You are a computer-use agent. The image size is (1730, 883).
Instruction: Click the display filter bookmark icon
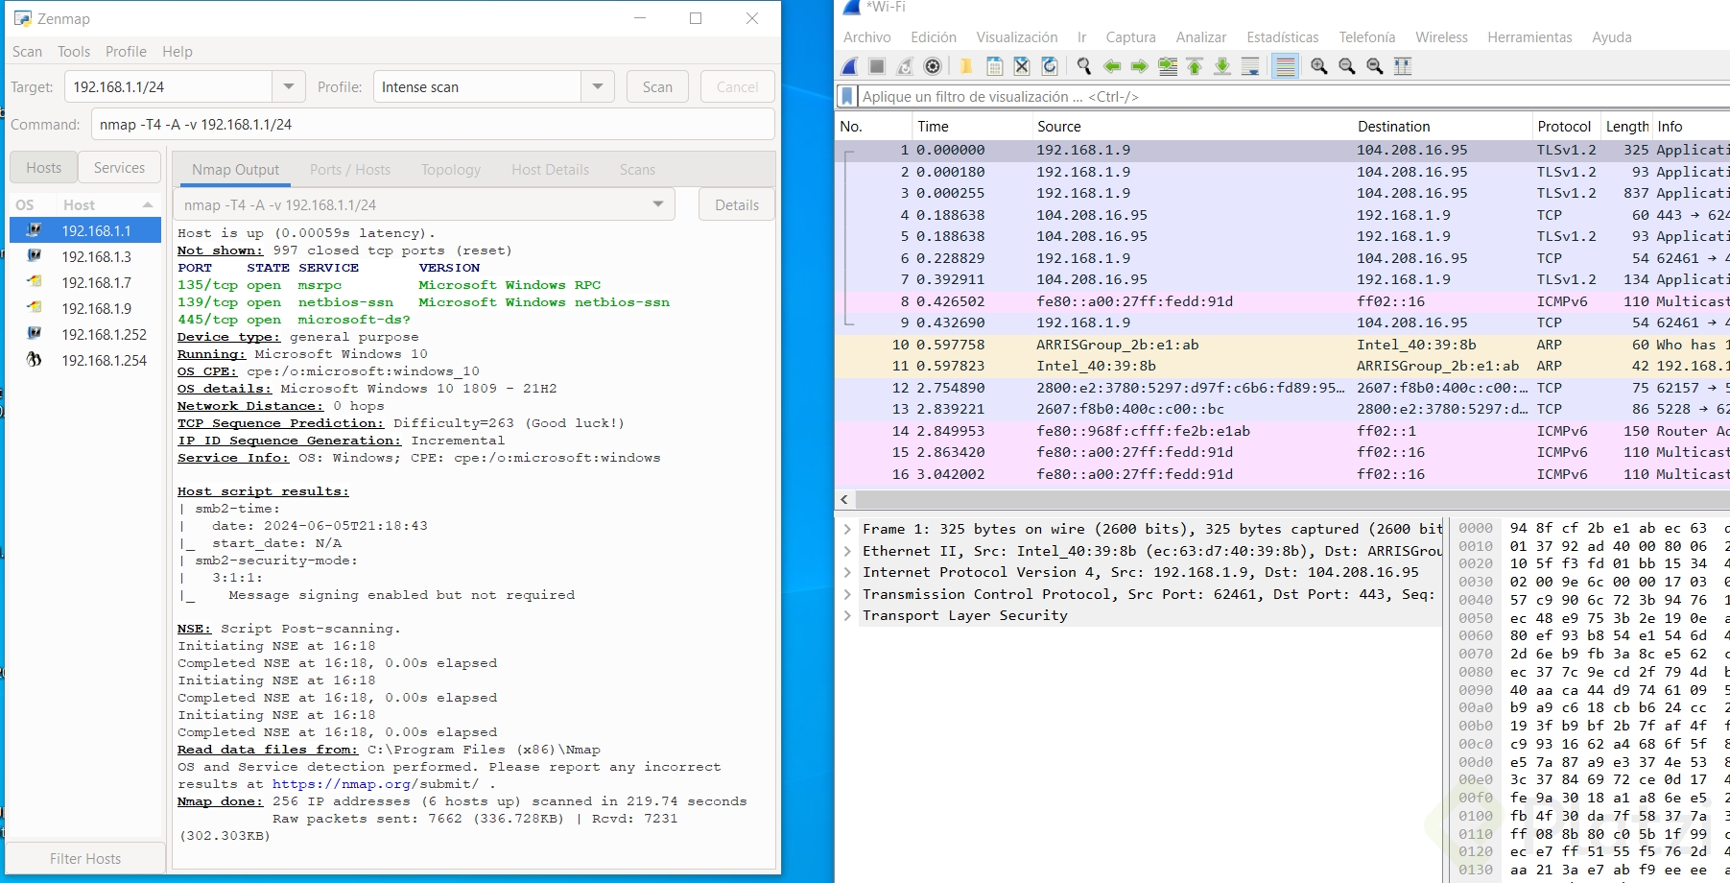tap(847, 97)
